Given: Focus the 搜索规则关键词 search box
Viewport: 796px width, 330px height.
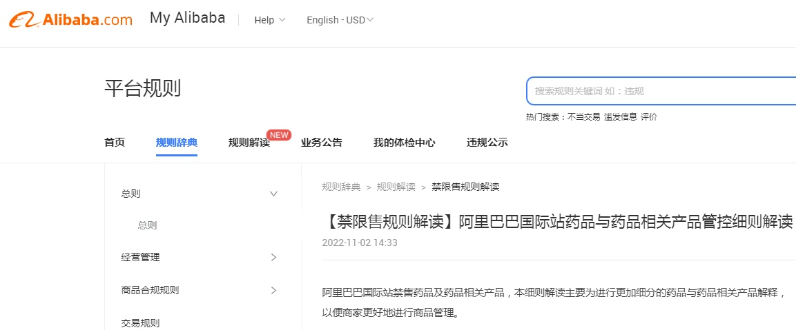Looking at the screenshot, I should click(661, 91).
